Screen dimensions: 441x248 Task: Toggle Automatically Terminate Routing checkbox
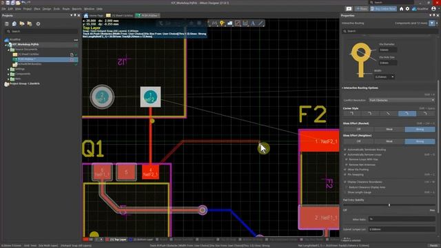(x=345, y=149)
